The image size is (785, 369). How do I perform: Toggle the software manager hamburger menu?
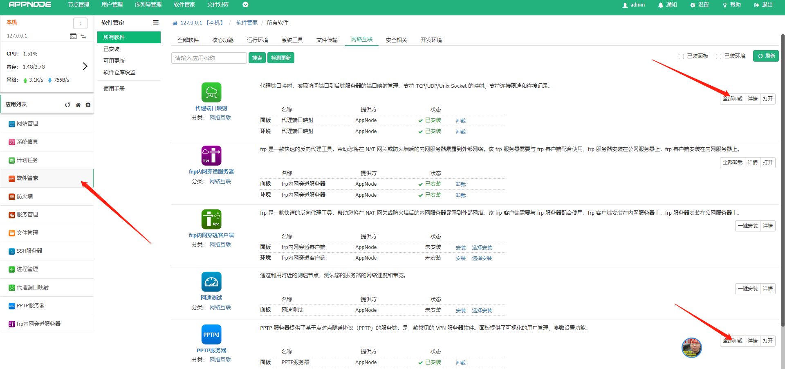pyautogui.click(x=156, y=22)
